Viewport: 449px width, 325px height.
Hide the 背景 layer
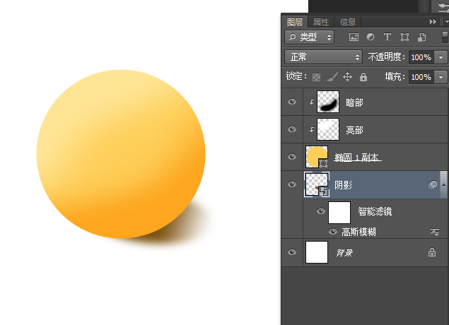pyautogui.click(x=292, y=252)
